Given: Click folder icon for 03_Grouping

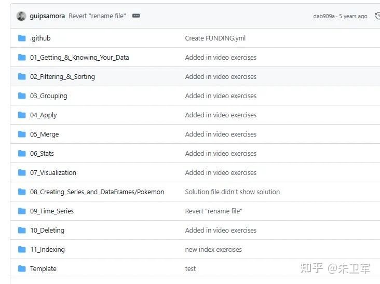Looking at the screenshot, I should click(x=22, y=96).
